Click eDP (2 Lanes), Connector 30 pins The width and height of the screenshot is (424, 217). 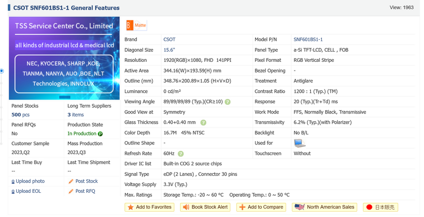pos(200,174)
